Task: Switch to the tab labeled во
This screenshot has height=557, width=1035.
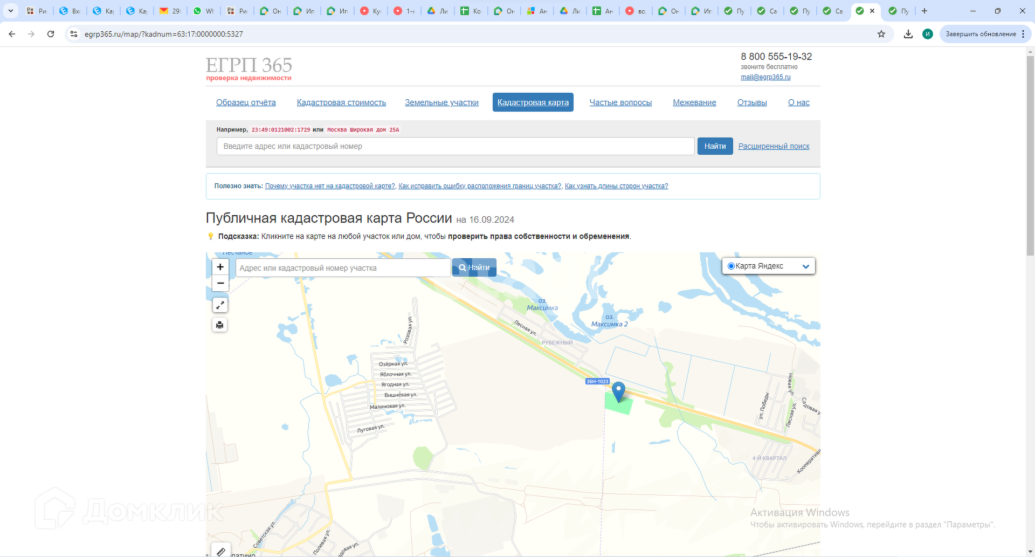Action: tap(635, 11)
